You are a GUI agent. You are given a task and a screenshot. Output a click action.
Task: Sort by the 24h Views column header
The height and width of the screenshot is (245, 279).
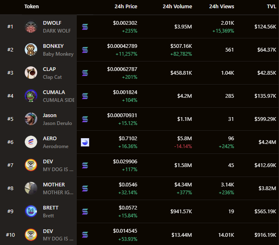pyautogui.click(x=222, y=7)
